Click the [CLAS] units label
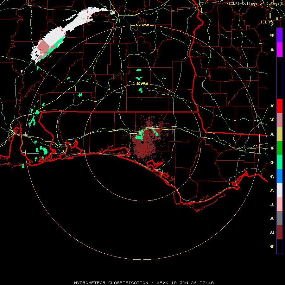Image resolution: width=285 pixels, height=285 pixels. tap(268, 22)
